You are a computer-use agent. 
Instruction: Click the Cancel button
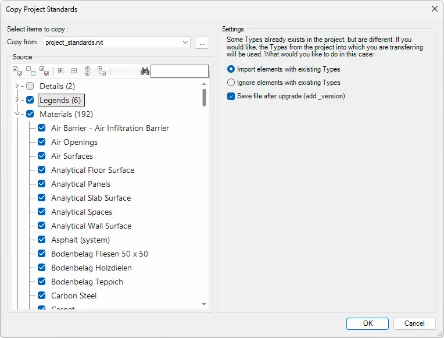pyautogui.click(x=414, y=323)
